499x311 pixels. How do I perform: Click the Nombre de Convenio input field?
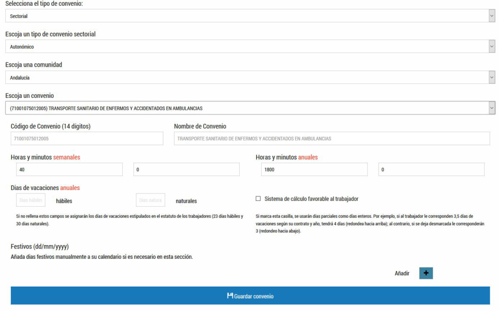(x=332, y=138)
